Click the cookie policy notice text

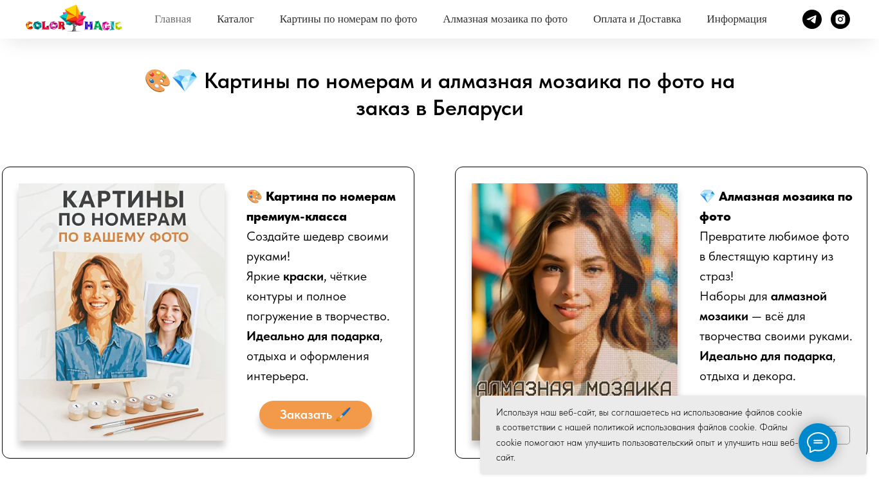649,435
